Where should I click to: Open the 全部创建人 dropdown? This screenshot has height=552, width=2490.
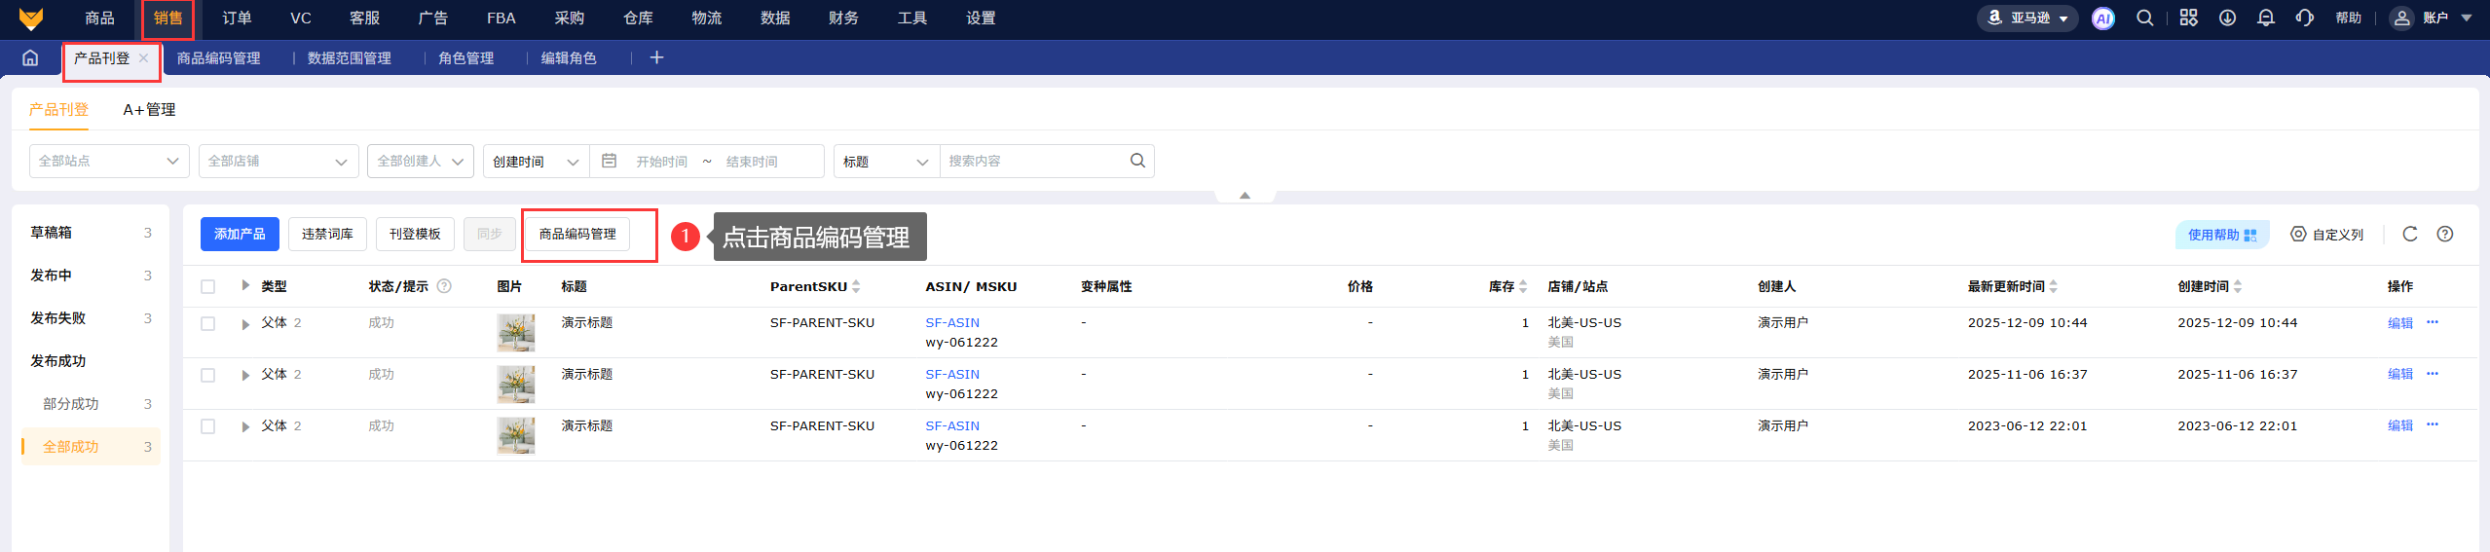click(x=421, y=161)
